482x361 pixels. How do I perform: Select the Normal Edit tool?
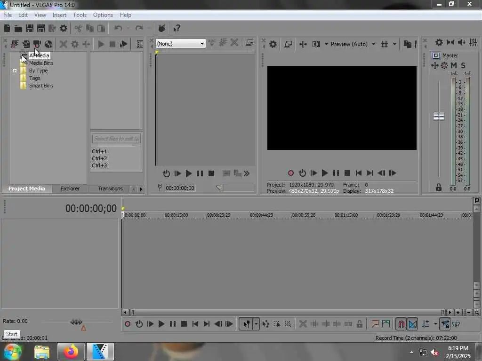tap(247, 324)
